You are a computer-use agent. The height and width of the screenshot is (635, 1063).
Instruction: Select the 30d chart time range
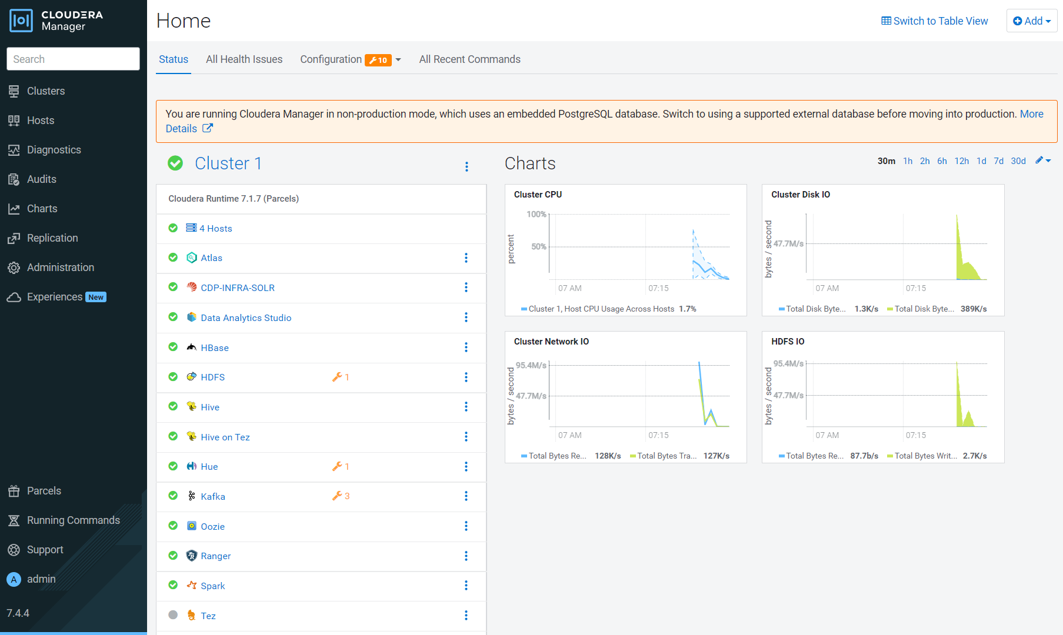point(1018,161)
